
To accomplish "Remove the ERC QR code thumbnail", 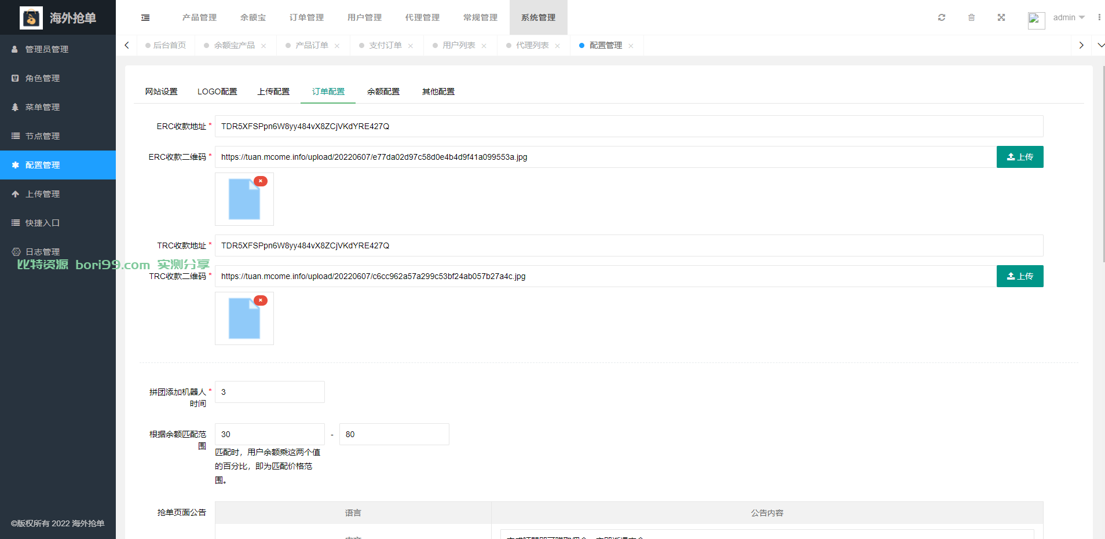I will [261, 181].
